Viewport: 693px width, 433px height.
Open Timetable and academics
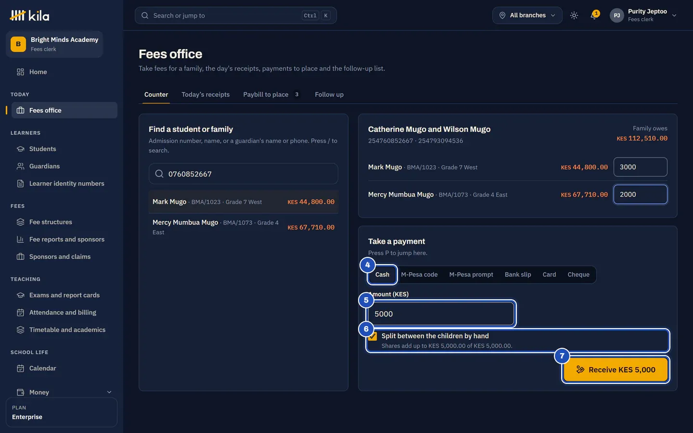pos(64,330)
